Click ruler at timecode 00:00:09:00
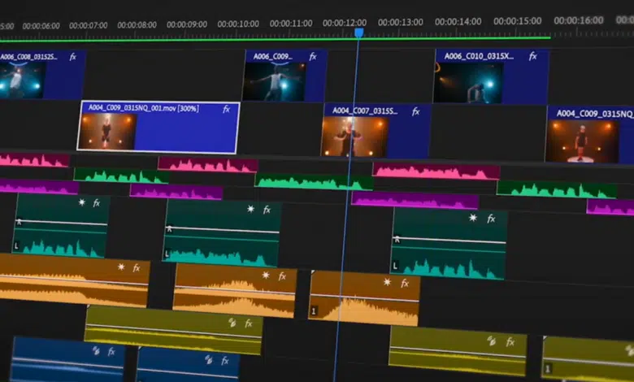This screenshot has width=634, height=382. pyautogui.click(x=187, y=24)
